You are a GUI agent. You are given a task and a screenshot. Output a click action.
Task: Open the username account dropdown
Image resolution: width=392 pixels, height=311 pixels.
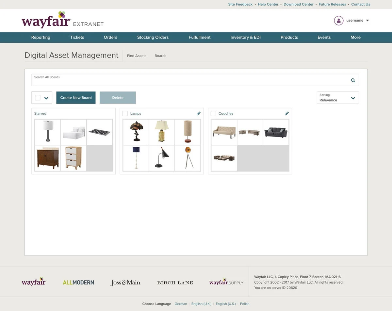[357, 21]
